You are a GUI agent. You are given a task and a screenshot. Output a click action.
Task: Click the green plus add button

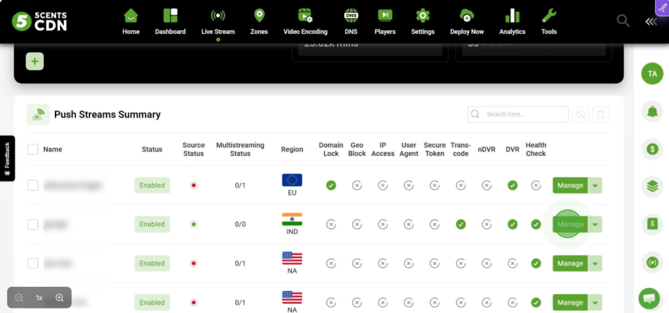tap(35, 61)
